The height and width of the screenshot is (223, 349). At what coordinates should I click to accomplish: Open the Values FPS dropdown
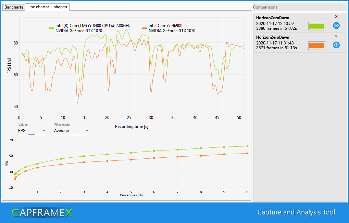(32, 131)
